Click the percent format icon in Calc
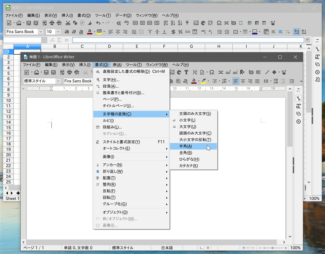325x254 pixels. [180, 32]
